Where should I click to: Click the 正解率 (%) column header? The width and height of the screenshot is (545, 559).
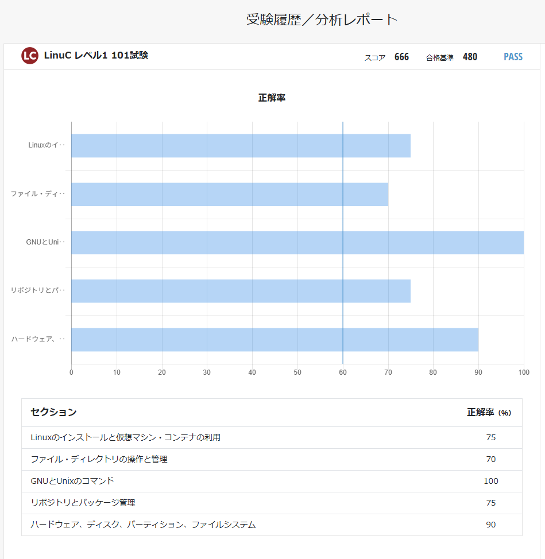pos(489,412)
